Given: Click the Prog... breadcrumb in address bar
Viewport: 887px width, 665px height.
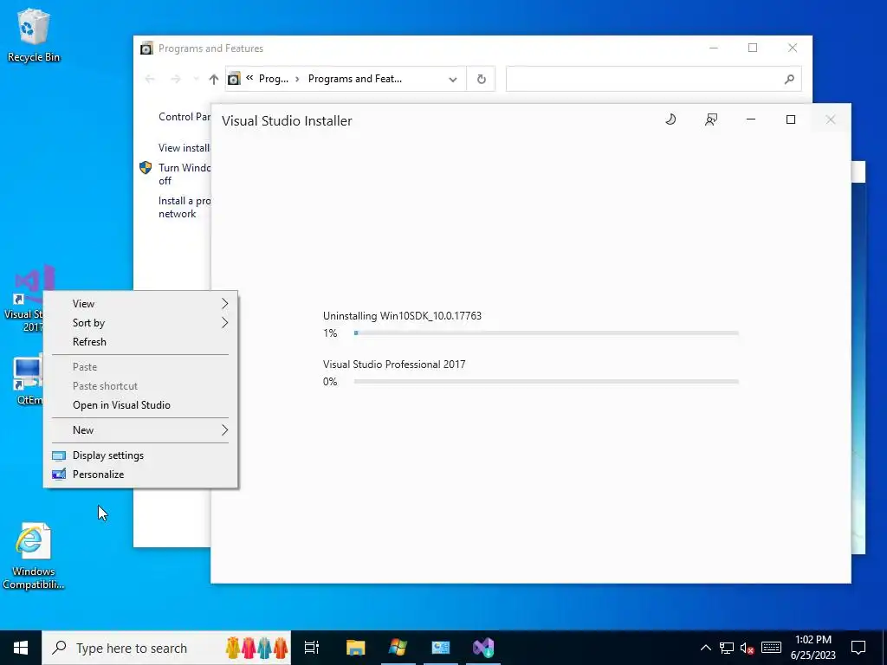Looking at the screenshot, I should click(273, 79).
